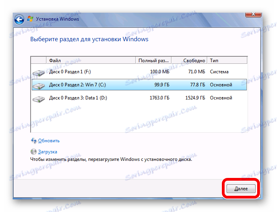
Task: Sort by the Свободно column header
Action: (189, 60)
